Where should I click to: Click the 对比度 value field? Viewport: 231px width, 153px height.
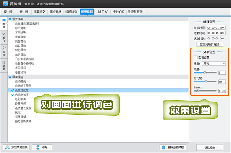[222, 82]
